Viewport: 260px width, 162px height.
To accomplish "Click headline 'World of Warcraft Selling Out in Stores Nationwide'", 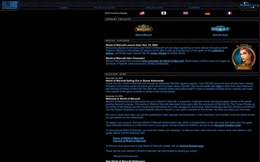I will [135, 81].
